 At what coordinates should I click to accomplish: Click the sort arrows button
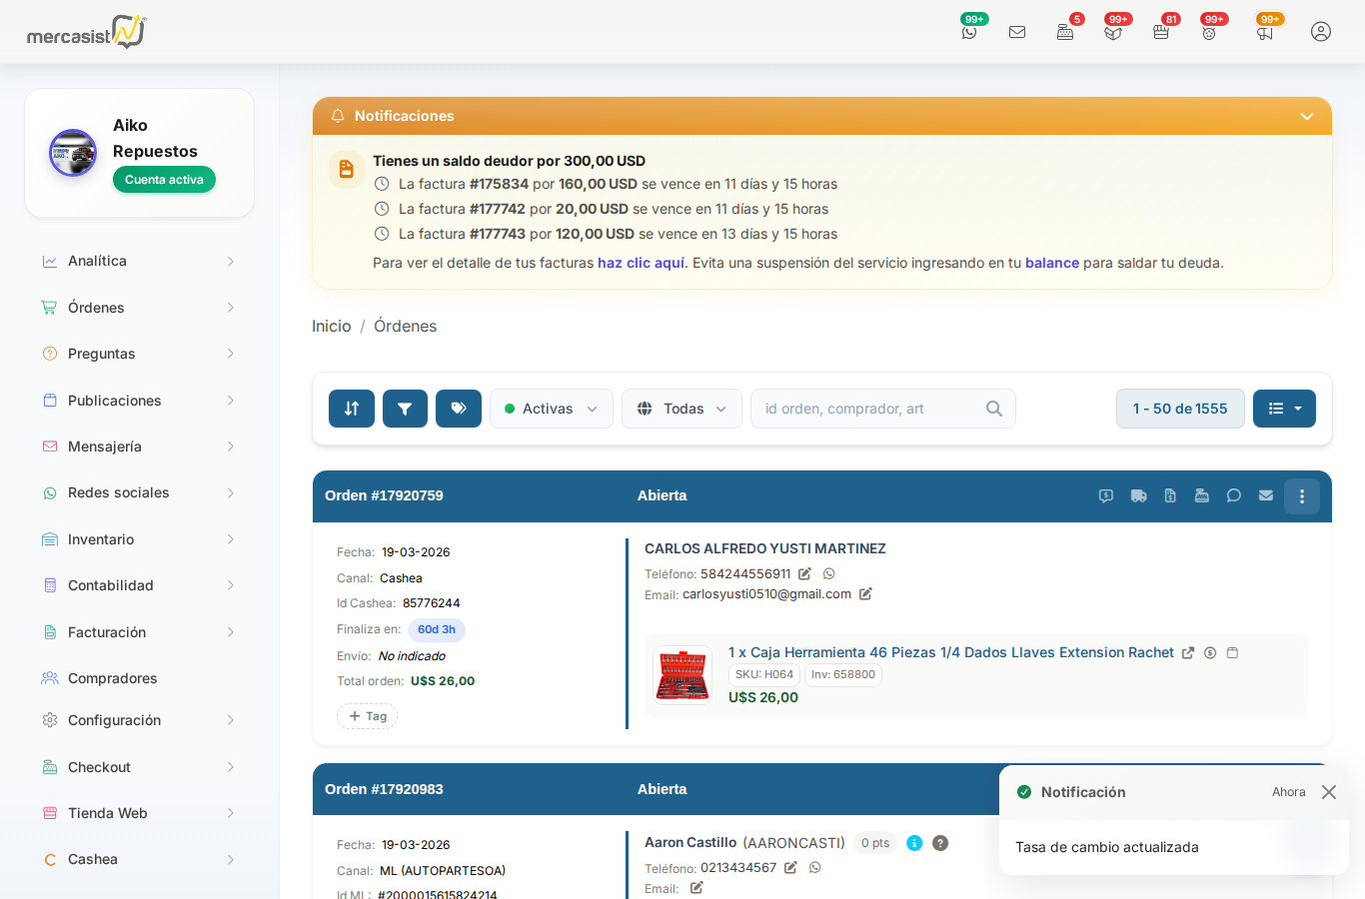(352, 409)
